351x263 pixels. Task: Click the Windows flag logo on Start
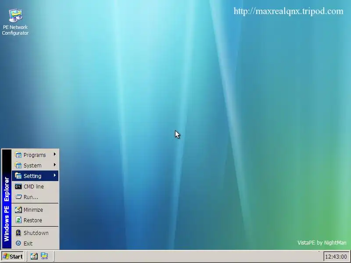point(6,256)
